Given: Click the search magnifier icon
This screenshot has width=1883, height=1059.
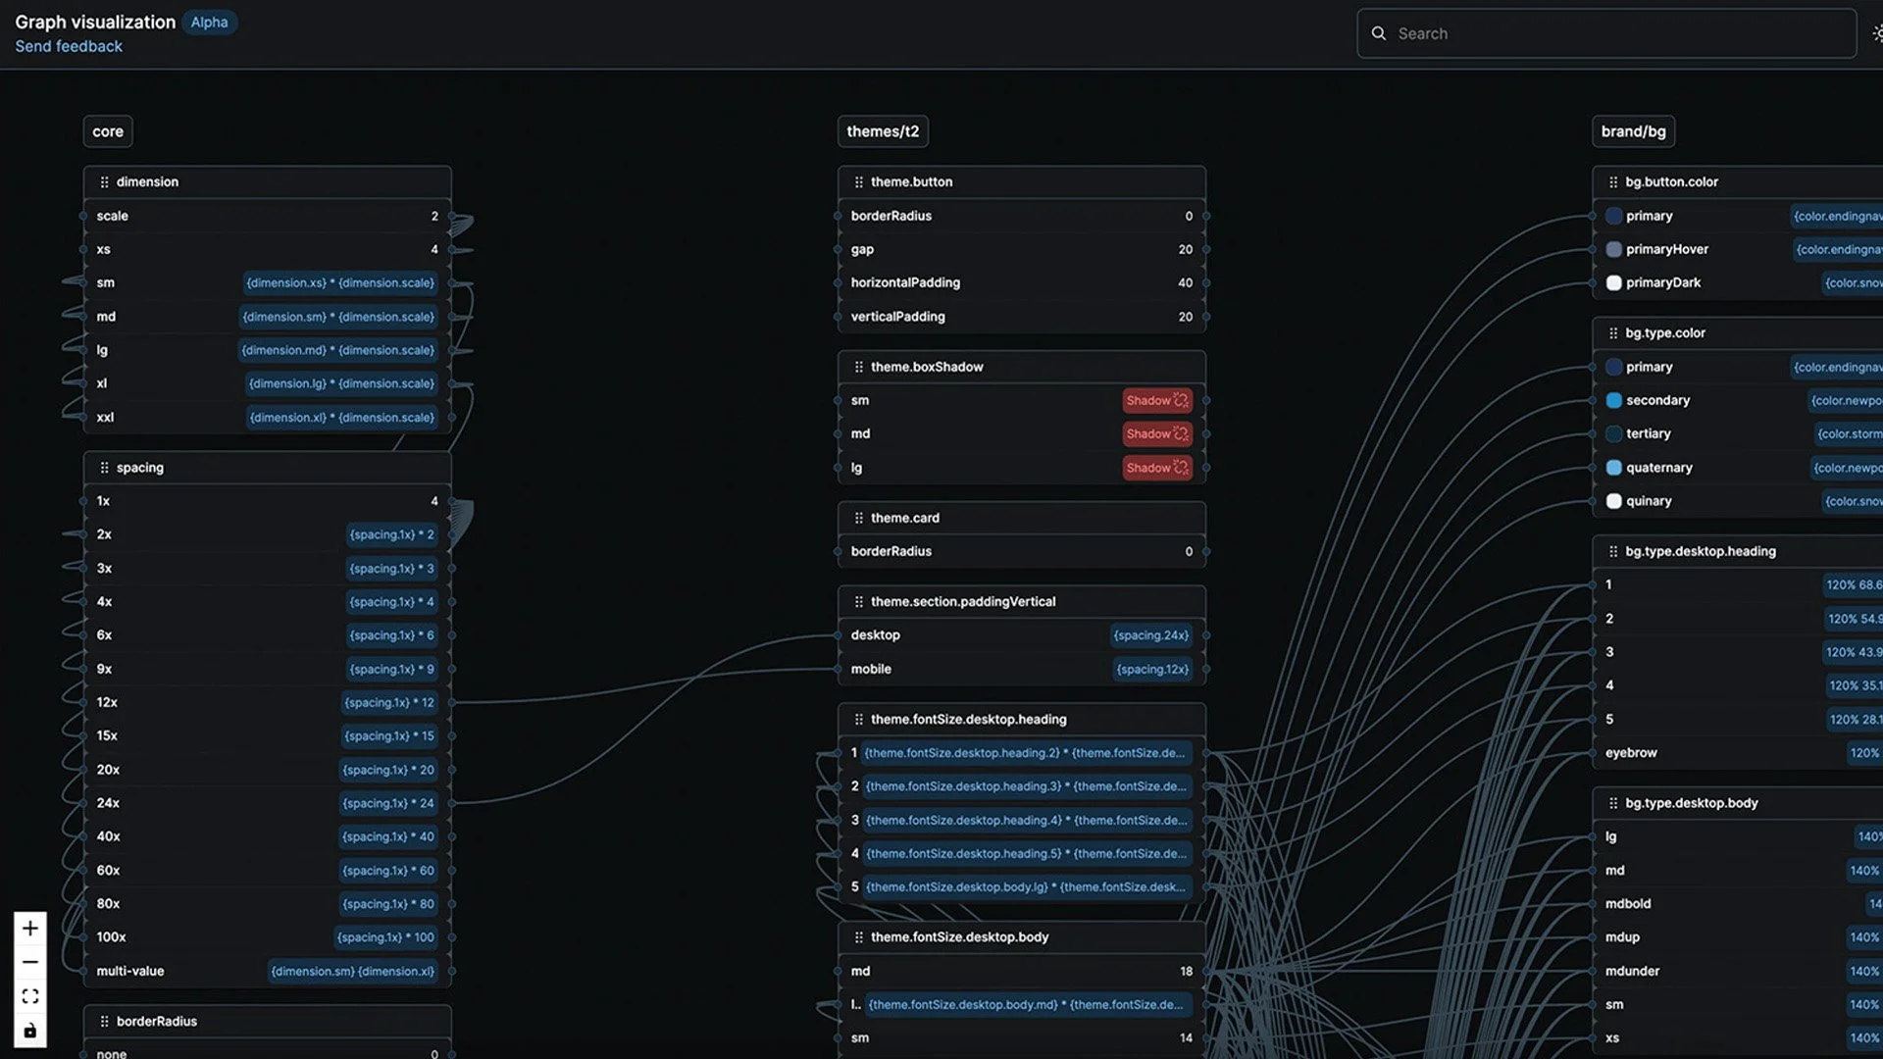Looking at the screenshot, I should [1379, 33].
